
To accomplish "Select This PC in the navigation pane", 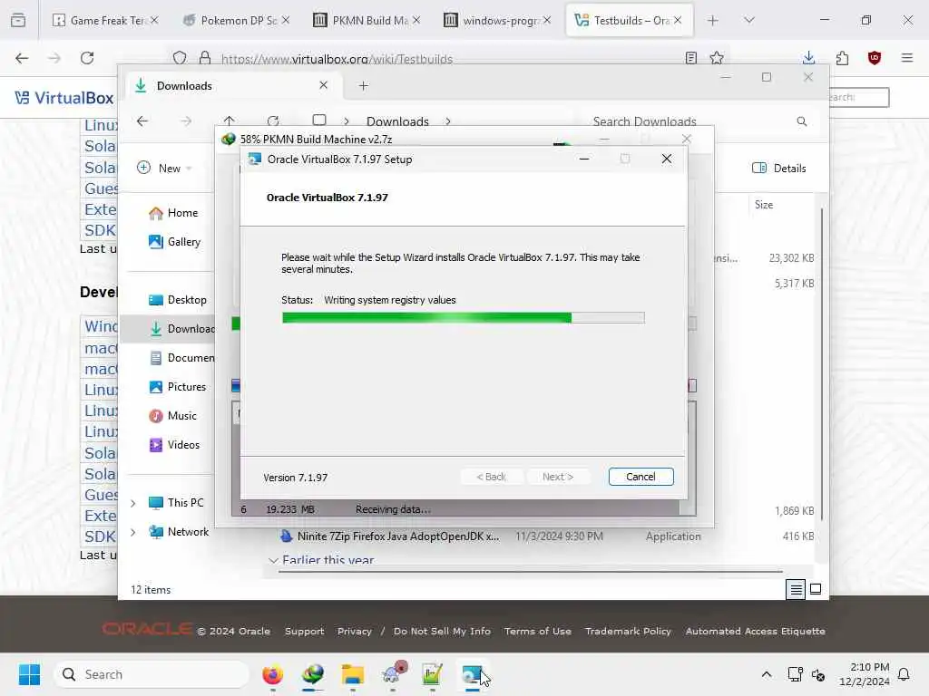I will (176, 502).
